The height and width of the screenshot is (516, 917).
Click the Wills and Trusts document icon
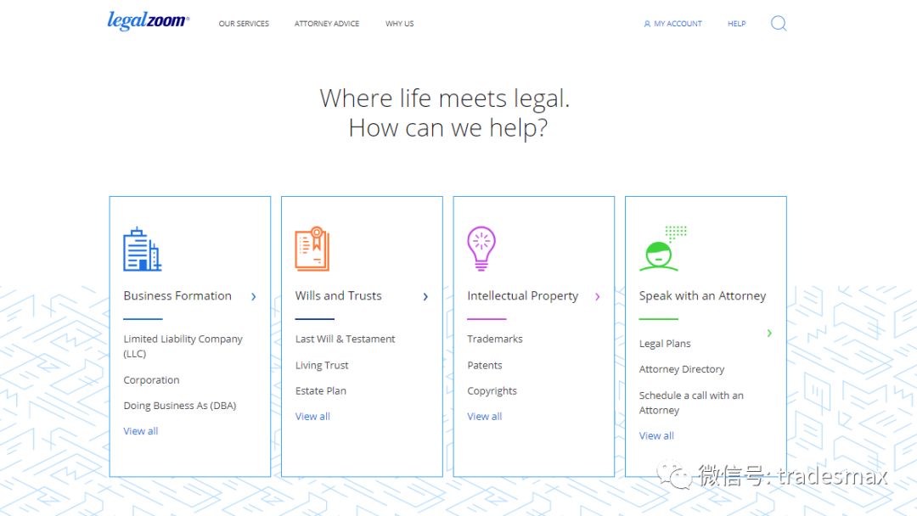point(312,249)
